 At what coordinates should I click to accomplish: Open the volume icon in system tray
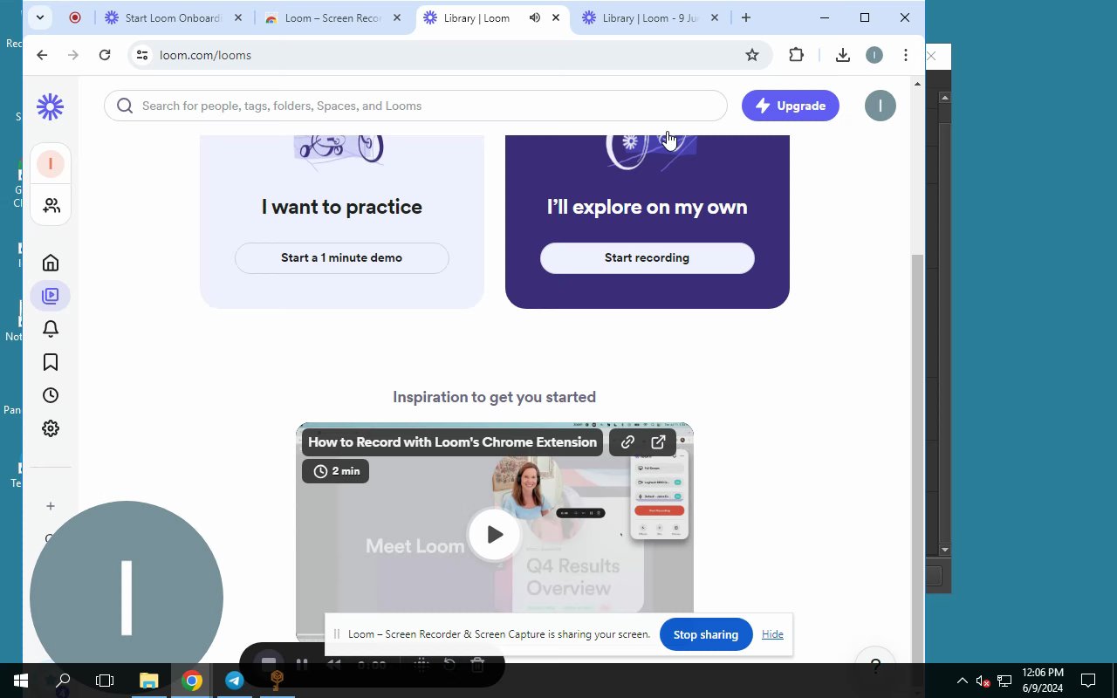(983, 681)
